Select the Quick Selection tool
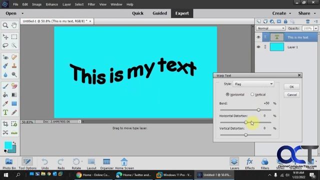 [14, 45]
